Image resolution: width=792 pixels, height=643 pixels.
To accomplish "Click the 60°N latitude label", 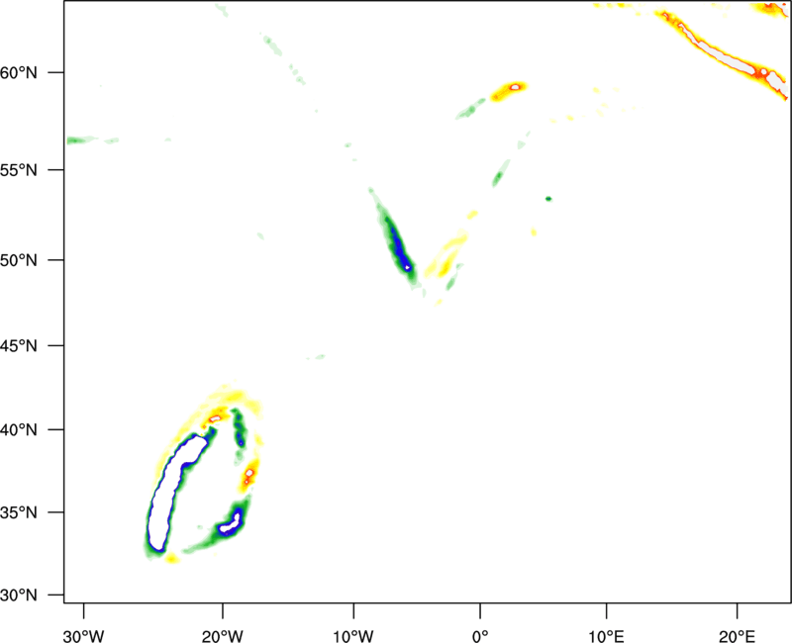I will [x=19, y=72].
